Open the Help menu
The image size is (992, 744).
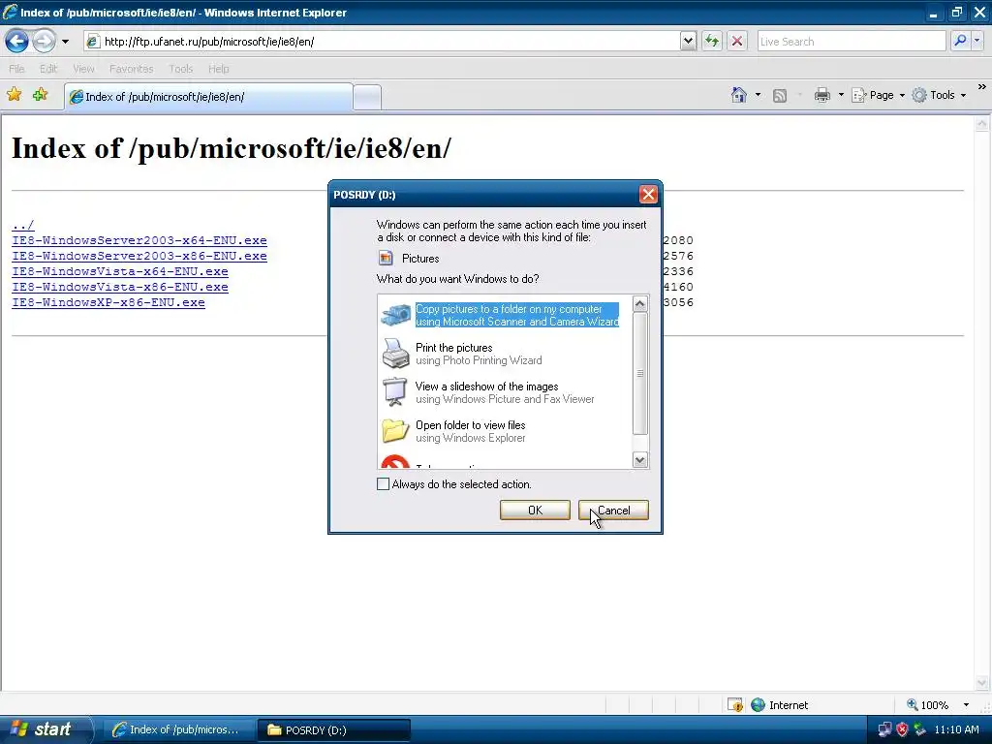pos(218,69)
